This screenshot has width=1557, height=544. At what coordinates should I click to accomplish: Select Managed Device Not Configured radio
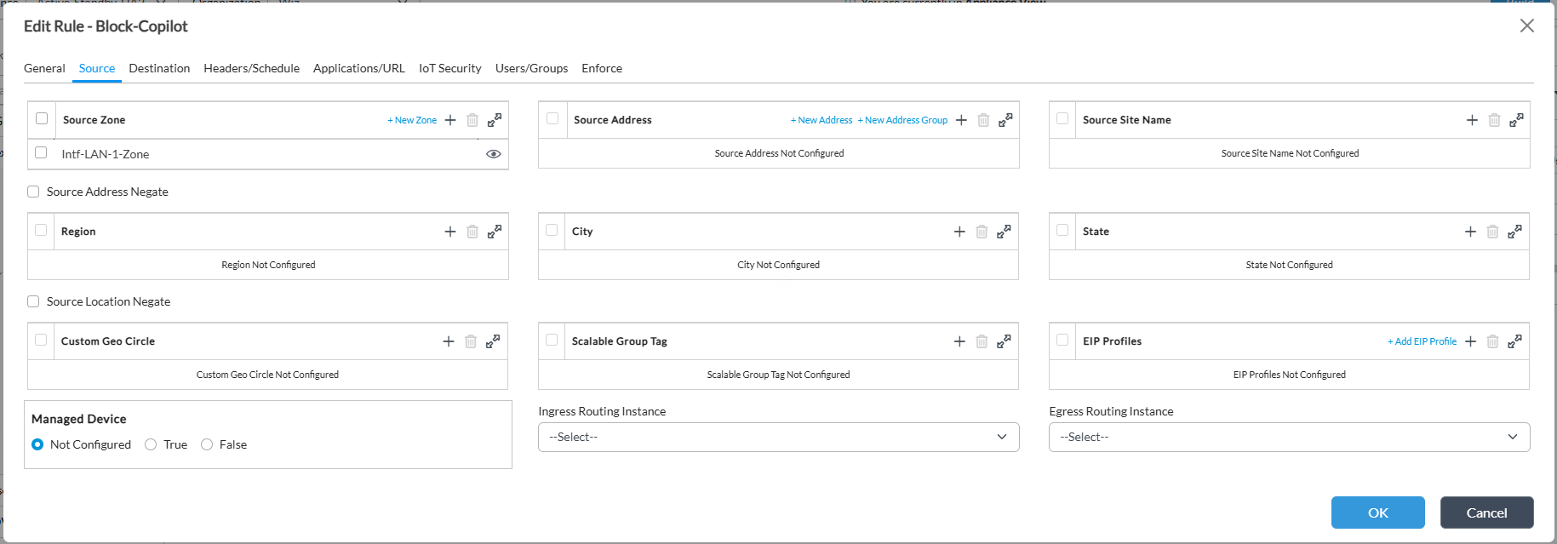(37, 444)
